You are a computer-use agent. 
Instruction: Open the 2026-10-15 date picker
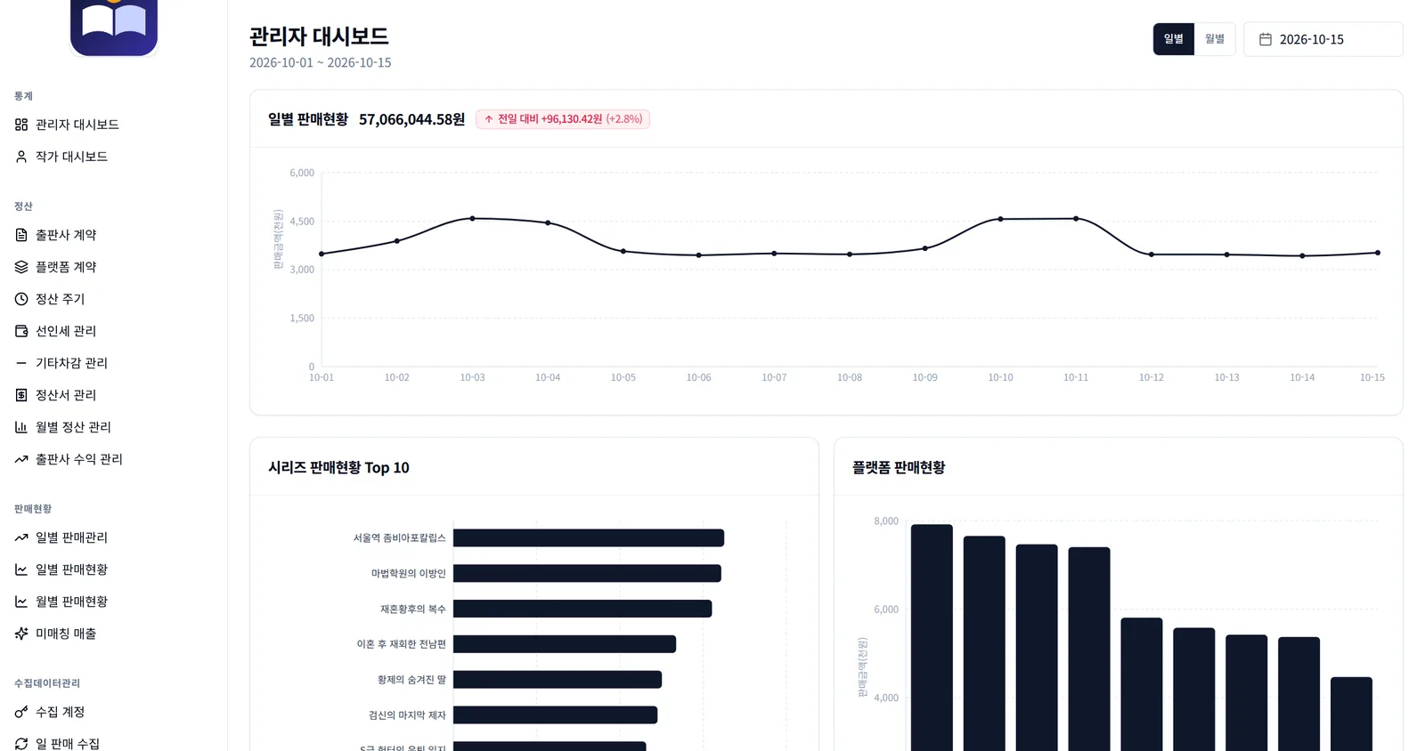point(1323,39)
